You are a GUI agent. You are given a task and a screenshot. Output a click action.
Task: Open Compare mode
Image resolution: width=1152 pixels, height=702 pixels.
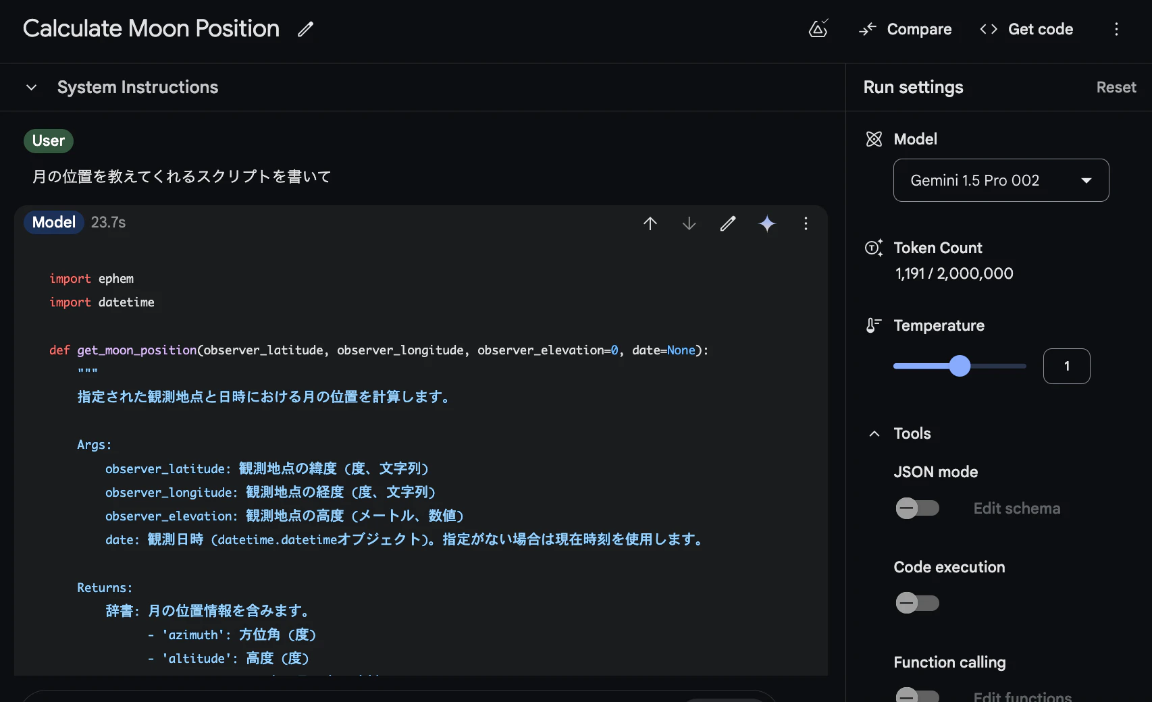pos(905,29)
